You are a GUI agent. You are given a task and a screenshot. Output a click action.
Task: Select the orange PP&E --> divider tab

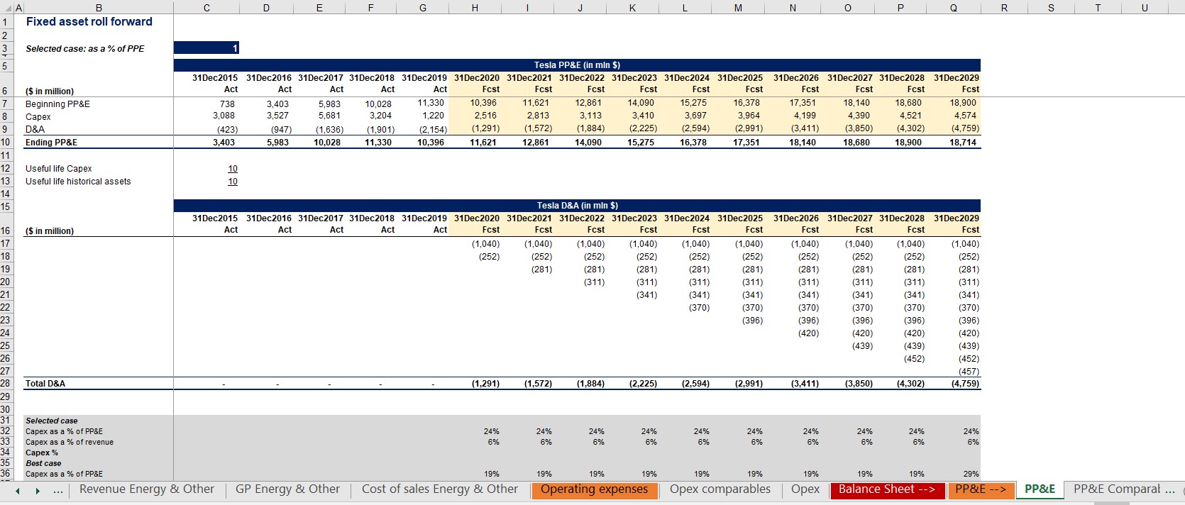coord(981,489)
